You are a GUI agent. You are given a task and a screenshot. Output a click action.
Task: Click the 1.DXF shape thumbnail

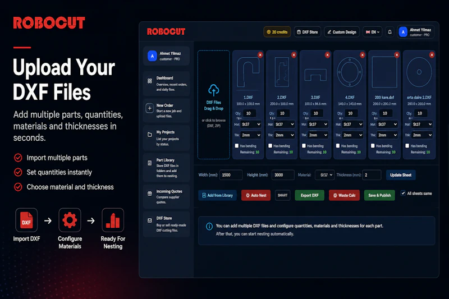tap(248, 72)
